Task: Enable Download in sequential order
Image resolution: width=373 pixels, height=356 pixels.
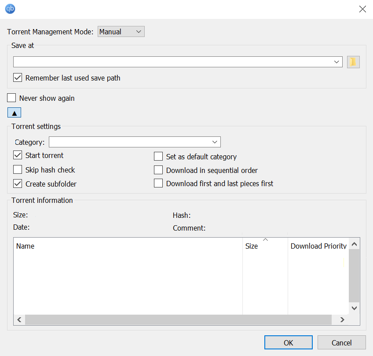Action: click(158, 170)
